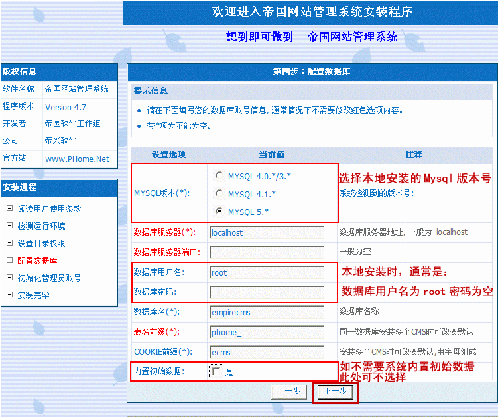Click the box icon beside 安装完毕
500x417 pixels.
point(9,295)
